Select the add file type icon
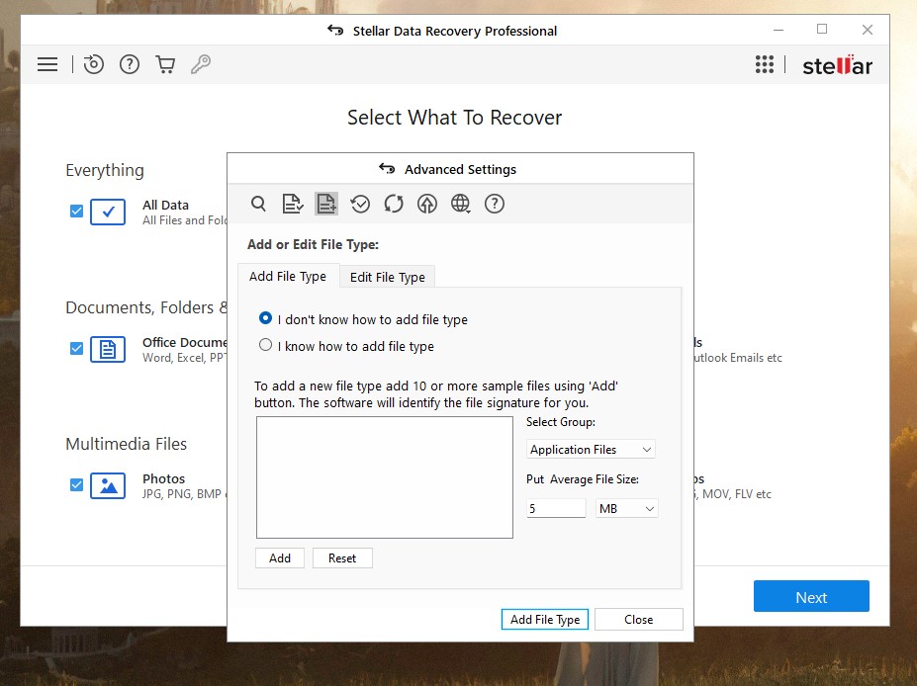This screenshot has width=917, height=686. (326, 204)
